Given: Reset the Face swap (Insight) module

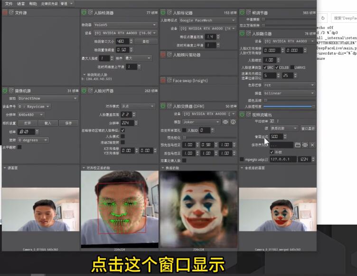Looking at the screenshot, I should tap(169, 80).
